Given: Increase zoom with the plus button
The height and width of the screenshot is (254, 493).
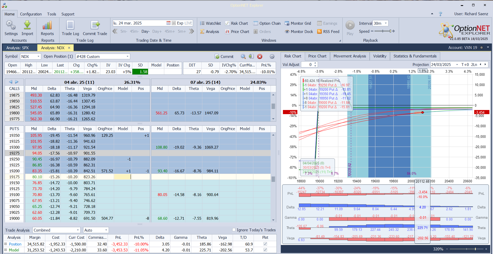Looking at the screenshot, I should click(x=486, y=249).
